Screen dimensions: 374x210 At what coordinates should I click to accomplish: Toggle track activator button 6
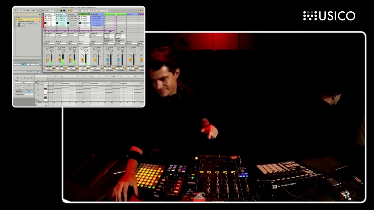(82, 60)
